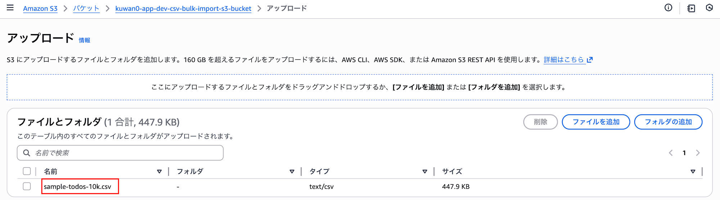Open kuwan0-app-dev-csv-bulk-import-s3-bucket breadcrumb
Viewport: 720px width, 200px height.
183,8
